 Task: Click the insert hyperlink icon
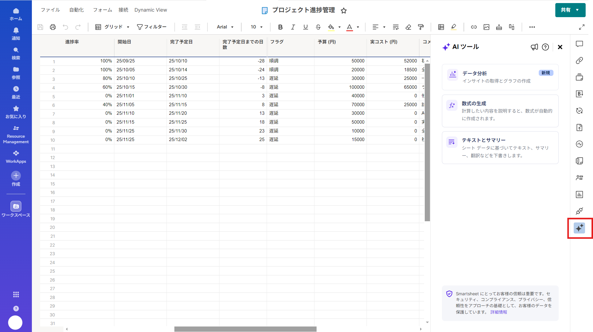[474, 27]
